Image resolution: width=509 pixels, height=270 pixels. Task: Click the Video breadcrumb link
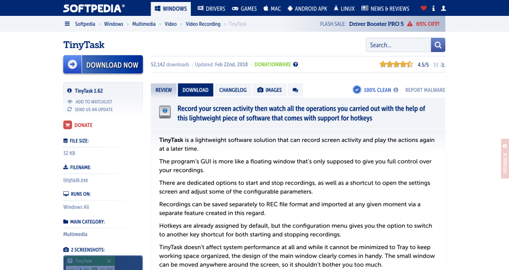170,24
